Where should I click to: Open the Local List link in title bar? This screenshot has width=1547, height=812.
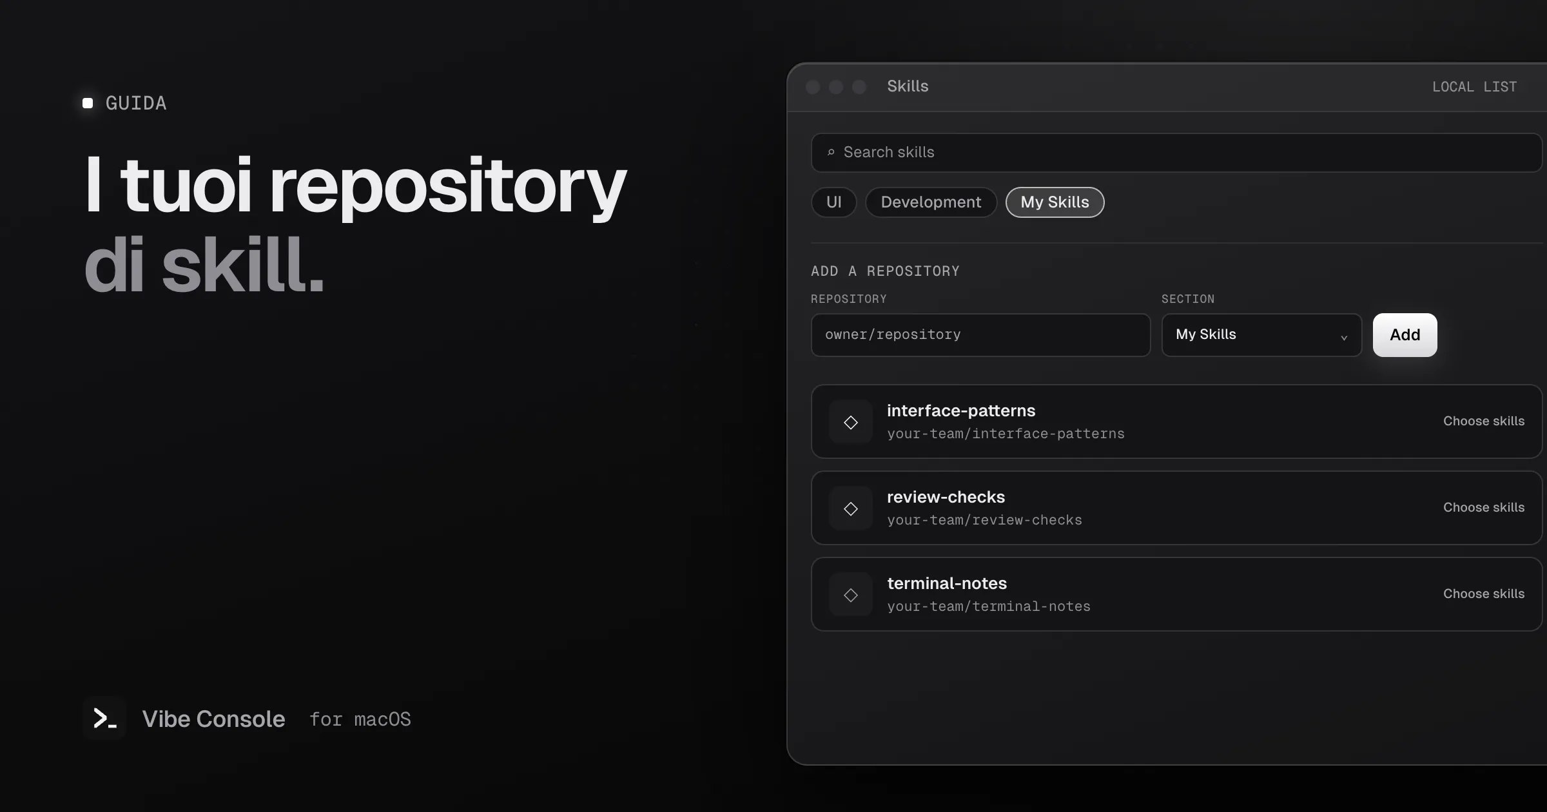tap(1474, 86)
